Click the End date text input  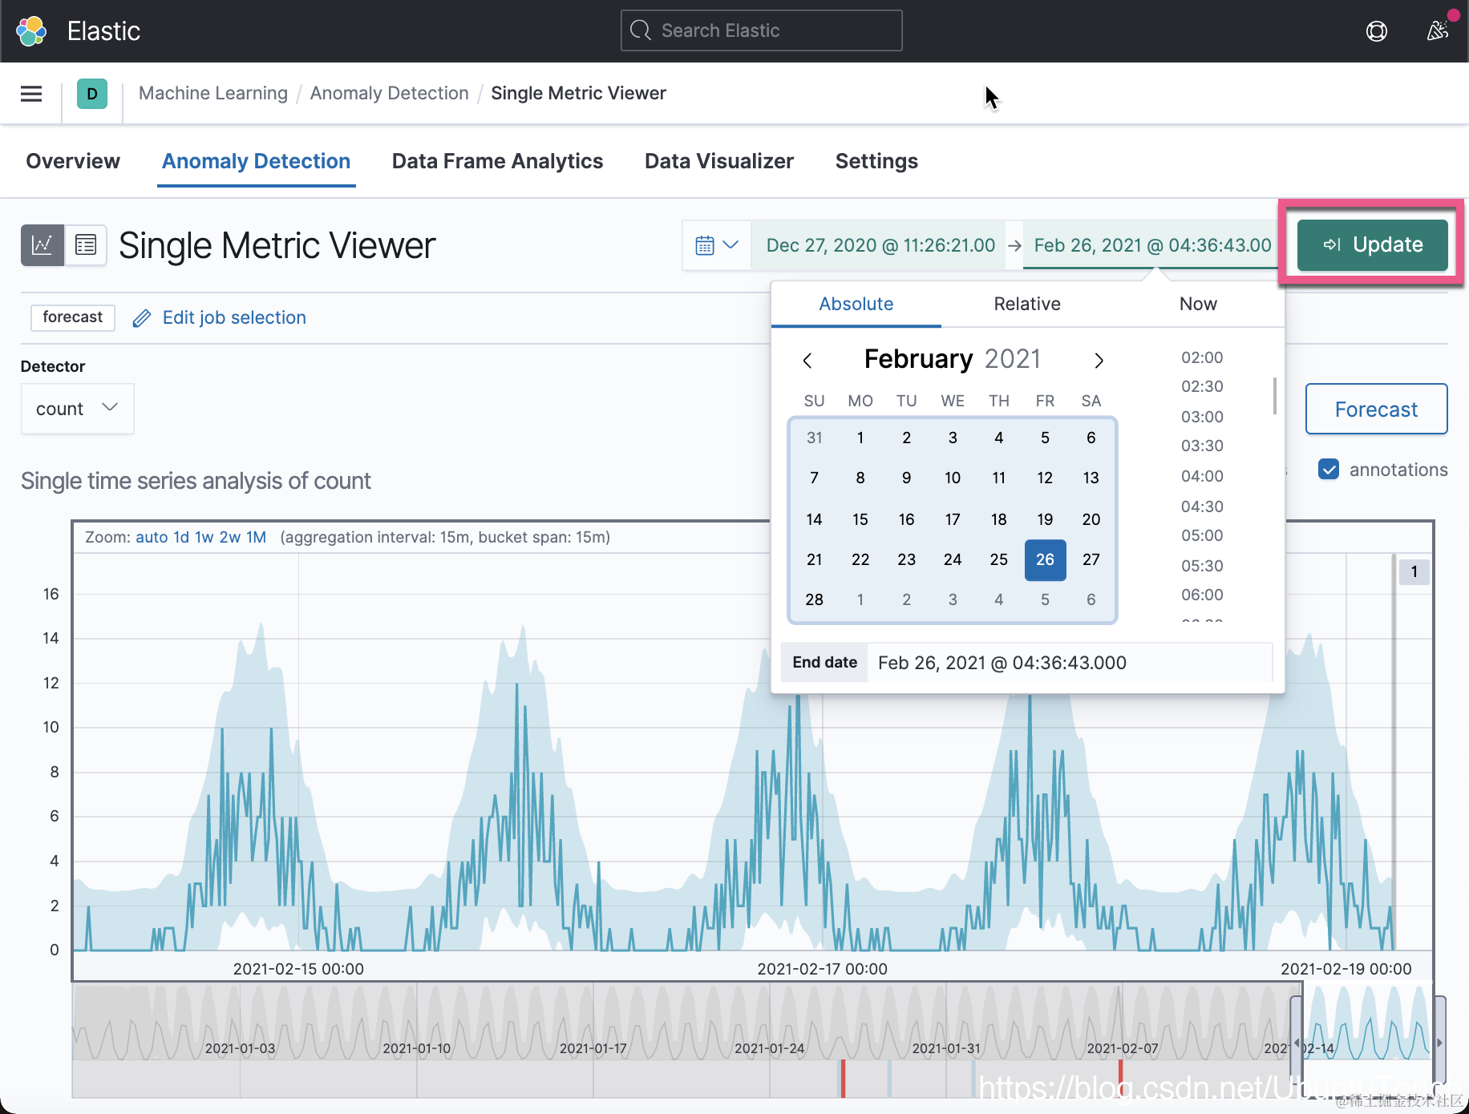click(x=1070, y=663)
